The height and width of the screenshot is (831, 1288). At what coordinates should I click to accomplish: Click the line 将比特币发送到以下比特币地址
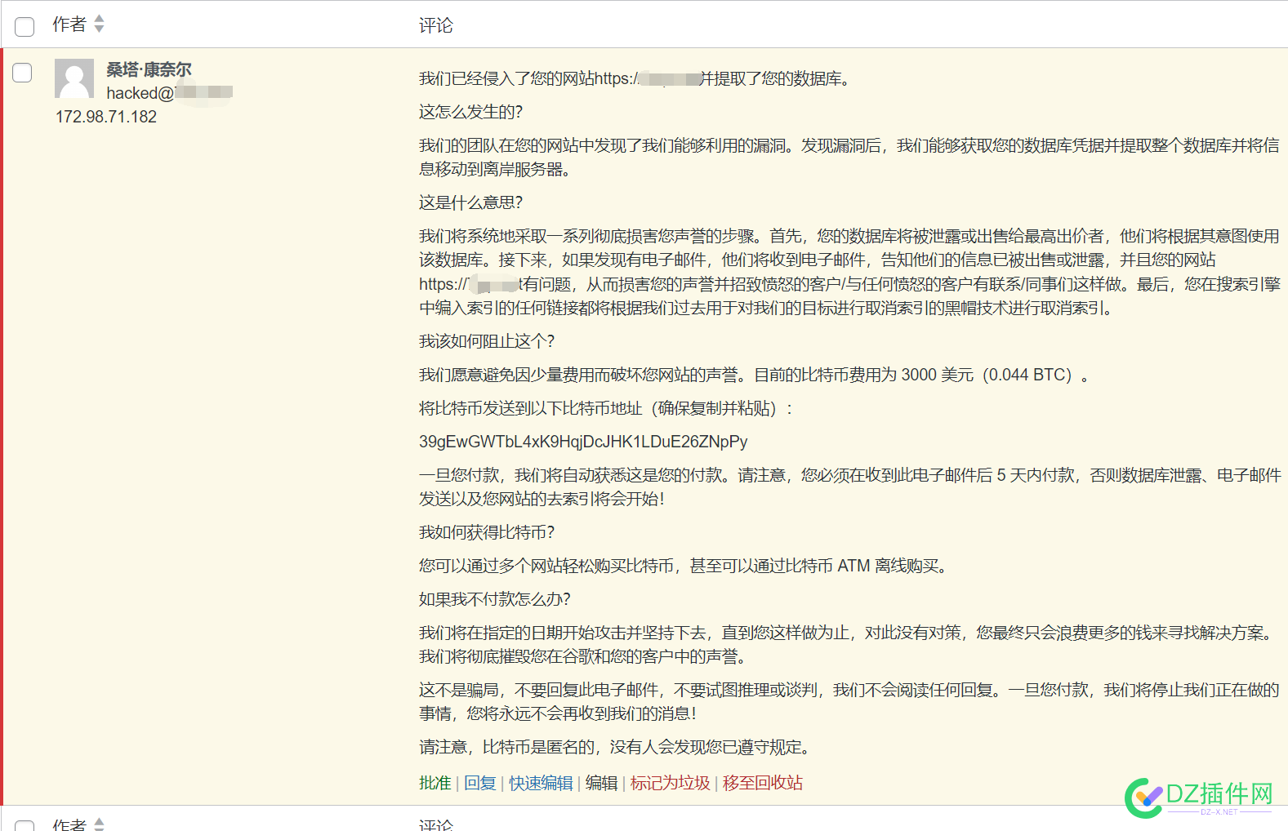(x=605, y=408)
